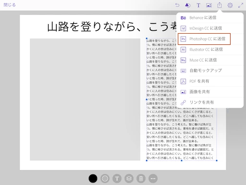Click the Muse Mu icon
The width and height of the screenshot is (246, 185).
point(183,60)
